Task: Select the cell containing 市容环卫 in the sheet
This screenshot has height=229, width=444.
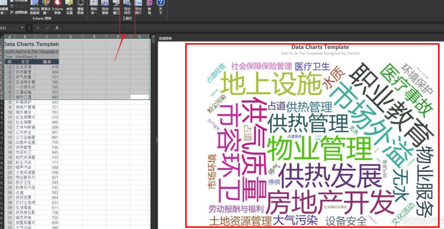Action: (25, 152)
